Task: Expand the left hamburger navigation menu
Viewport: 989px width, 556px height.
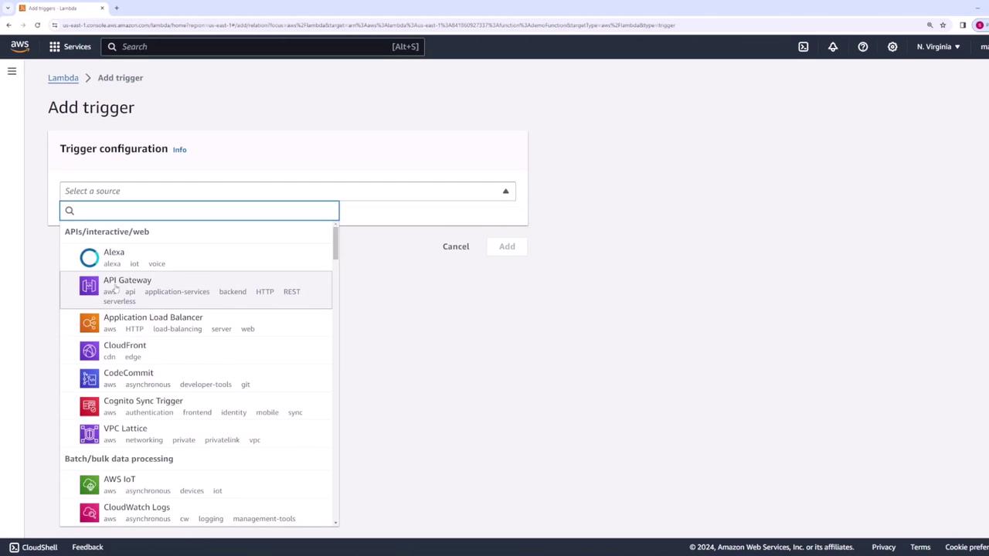Action: pyautogui.click(x=12, y=71)
